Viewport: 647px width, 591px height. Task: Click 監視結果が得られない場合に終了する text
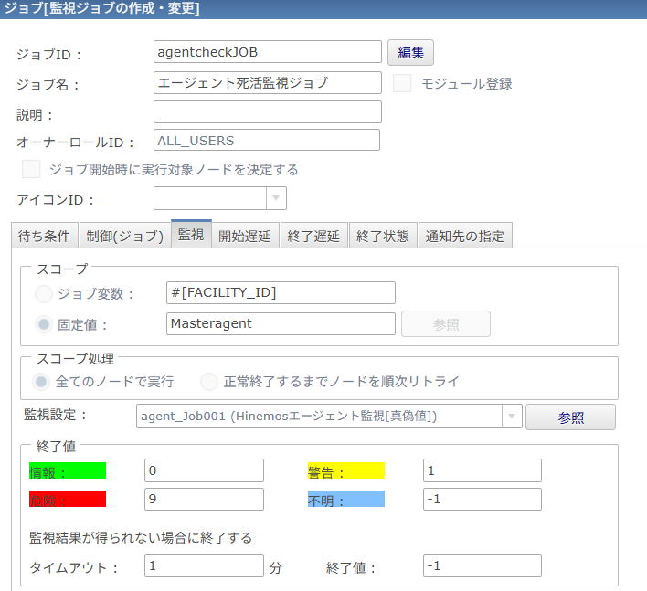[141, 538]
